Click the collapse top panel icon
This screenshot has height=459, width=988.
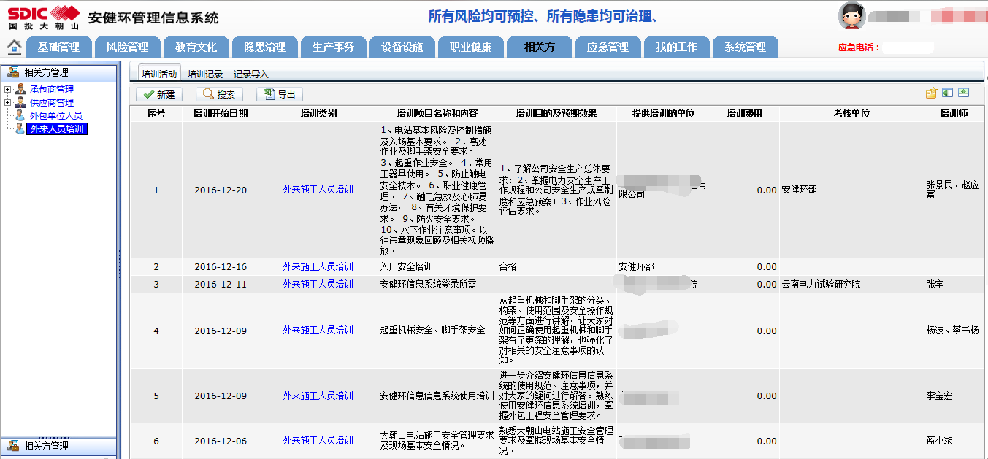click(x=964, y=93)
